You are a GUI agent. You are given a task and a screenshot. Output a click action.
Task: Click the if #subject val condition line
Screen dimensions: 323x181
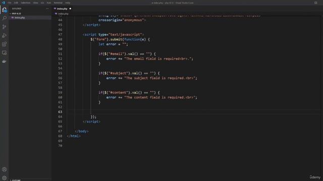pos(129,73)
